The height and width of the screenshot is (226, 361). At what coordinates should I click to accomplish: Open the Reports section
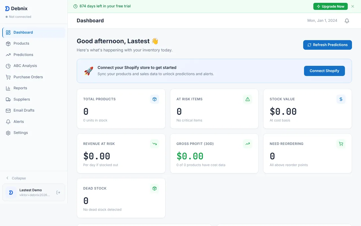coord(34,88)
